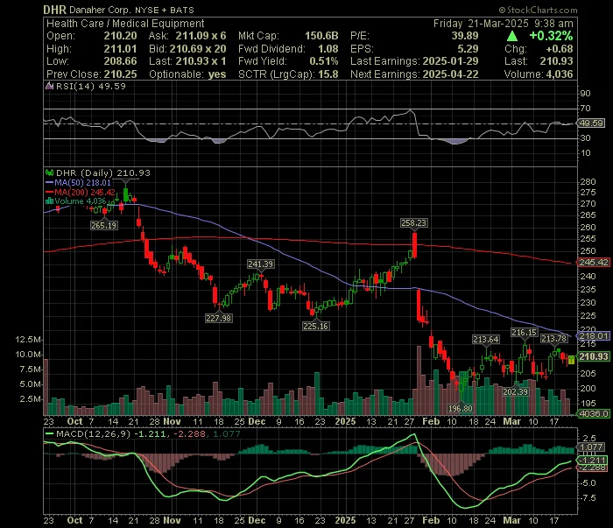The width and height of the screenshot is (613, 528).
Task: Click the 1.077 MACD histogram axis tag
Action: tap(592, 447)
